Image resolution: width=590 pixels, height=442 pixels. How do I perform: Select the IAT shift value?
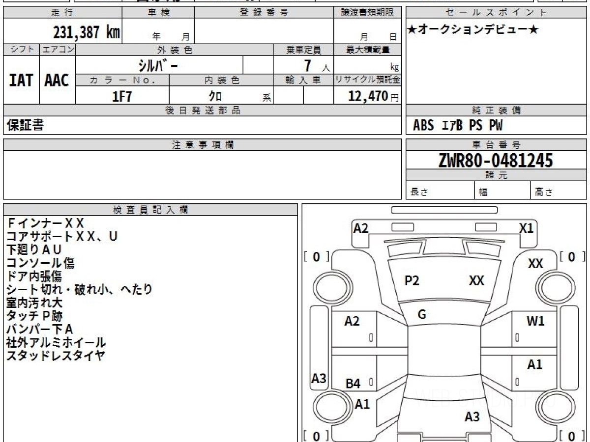pyautogui.click(x=21, y=81)
